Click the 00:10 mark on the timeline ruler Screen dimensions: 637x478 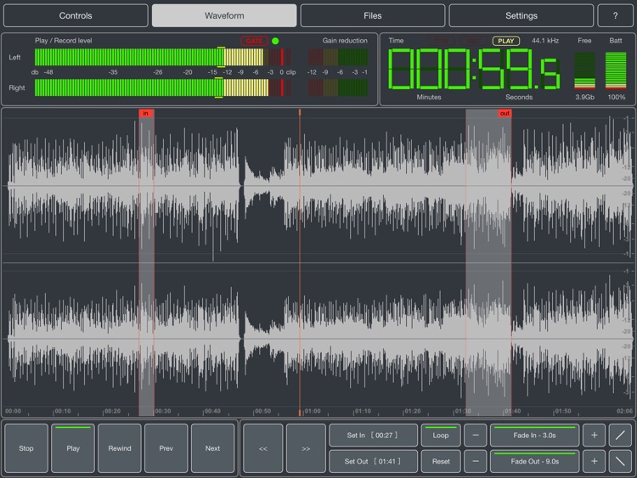click(x=63, y=411)
